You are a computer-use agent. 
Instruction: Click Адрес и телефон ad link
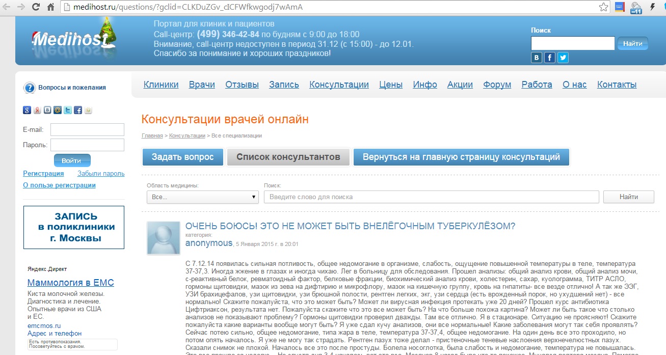click(55, 334)
